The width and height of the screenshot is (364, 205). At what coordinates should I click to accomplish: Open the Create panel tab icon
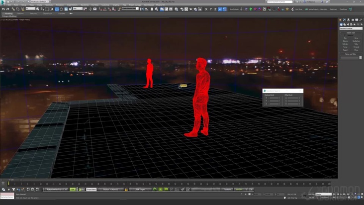340,20
